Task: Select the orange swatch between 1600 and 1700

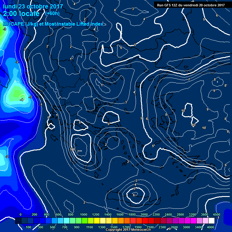Action: (x=121, y=221)
